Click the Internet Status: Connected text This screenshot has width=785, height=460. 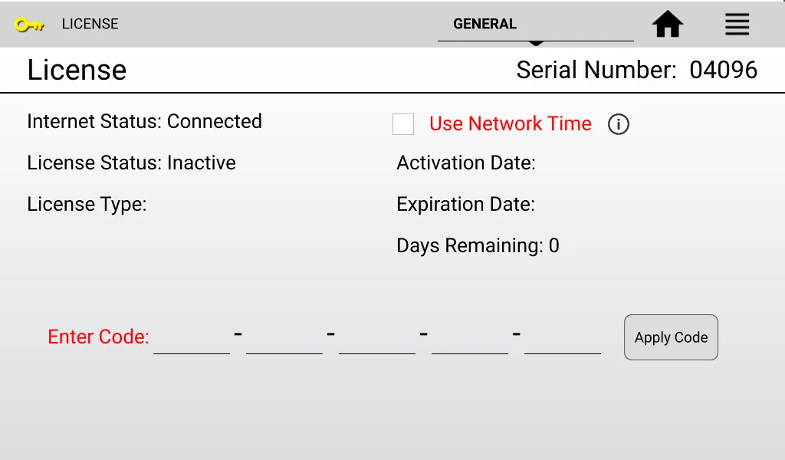(144, 122)
